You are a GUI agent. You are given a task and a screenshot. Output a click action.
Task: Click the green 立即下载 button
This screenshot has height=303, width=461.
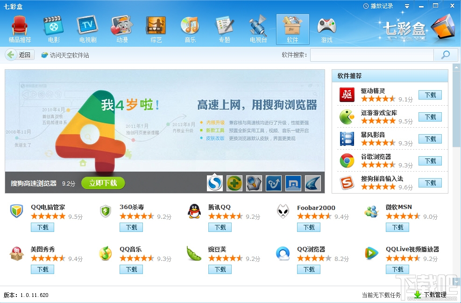pos(103,183)
